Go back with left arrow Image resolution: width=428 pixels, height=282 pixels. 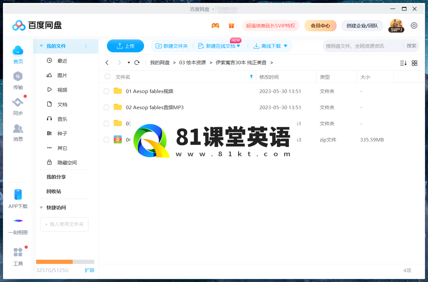(x=107, y=63)
